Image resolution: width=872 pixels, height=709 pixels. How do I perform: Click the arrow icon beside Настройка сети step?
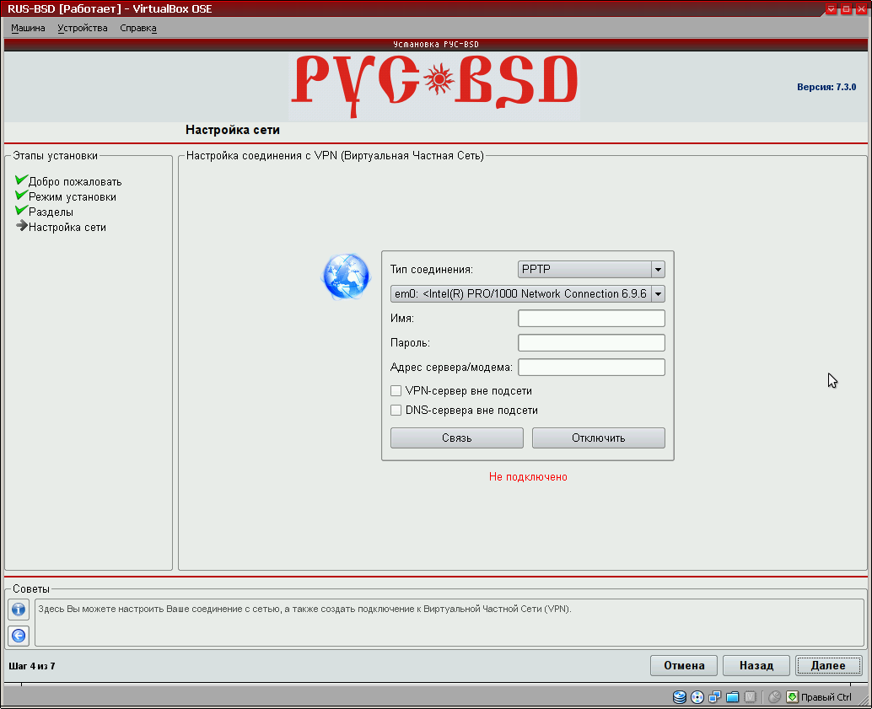coord(22,225)
